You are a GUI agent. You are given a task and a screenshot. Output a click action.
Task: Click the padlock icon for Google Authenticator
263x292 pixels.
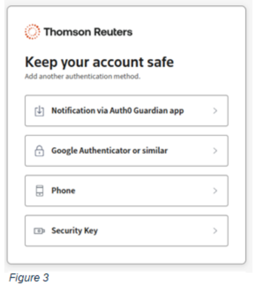(39, 151)
